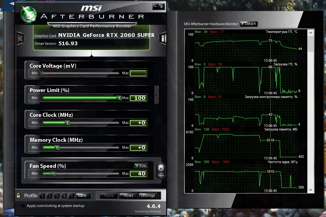The width and height of the screenshot is (326, 217).
Task: Enable Apply overclocking at system startup
Action: pyautogui.click(x=23, y=206)
